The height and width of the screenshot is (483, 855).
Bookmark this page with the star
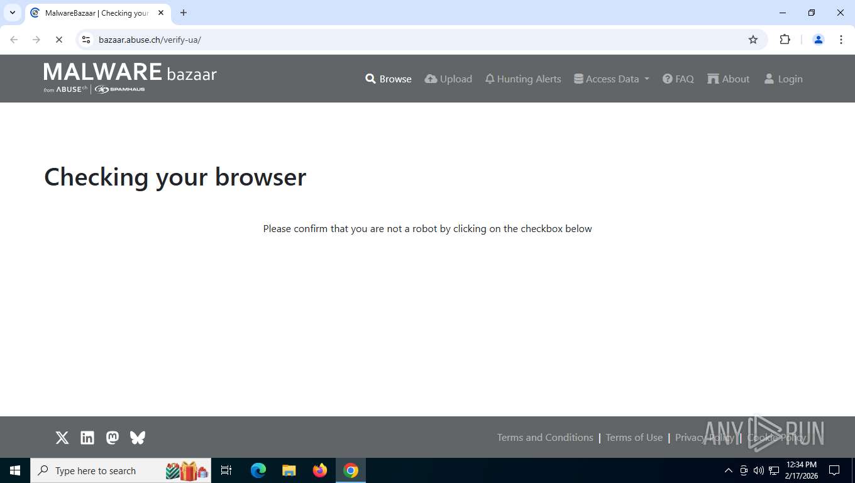[x=753, y=40]
